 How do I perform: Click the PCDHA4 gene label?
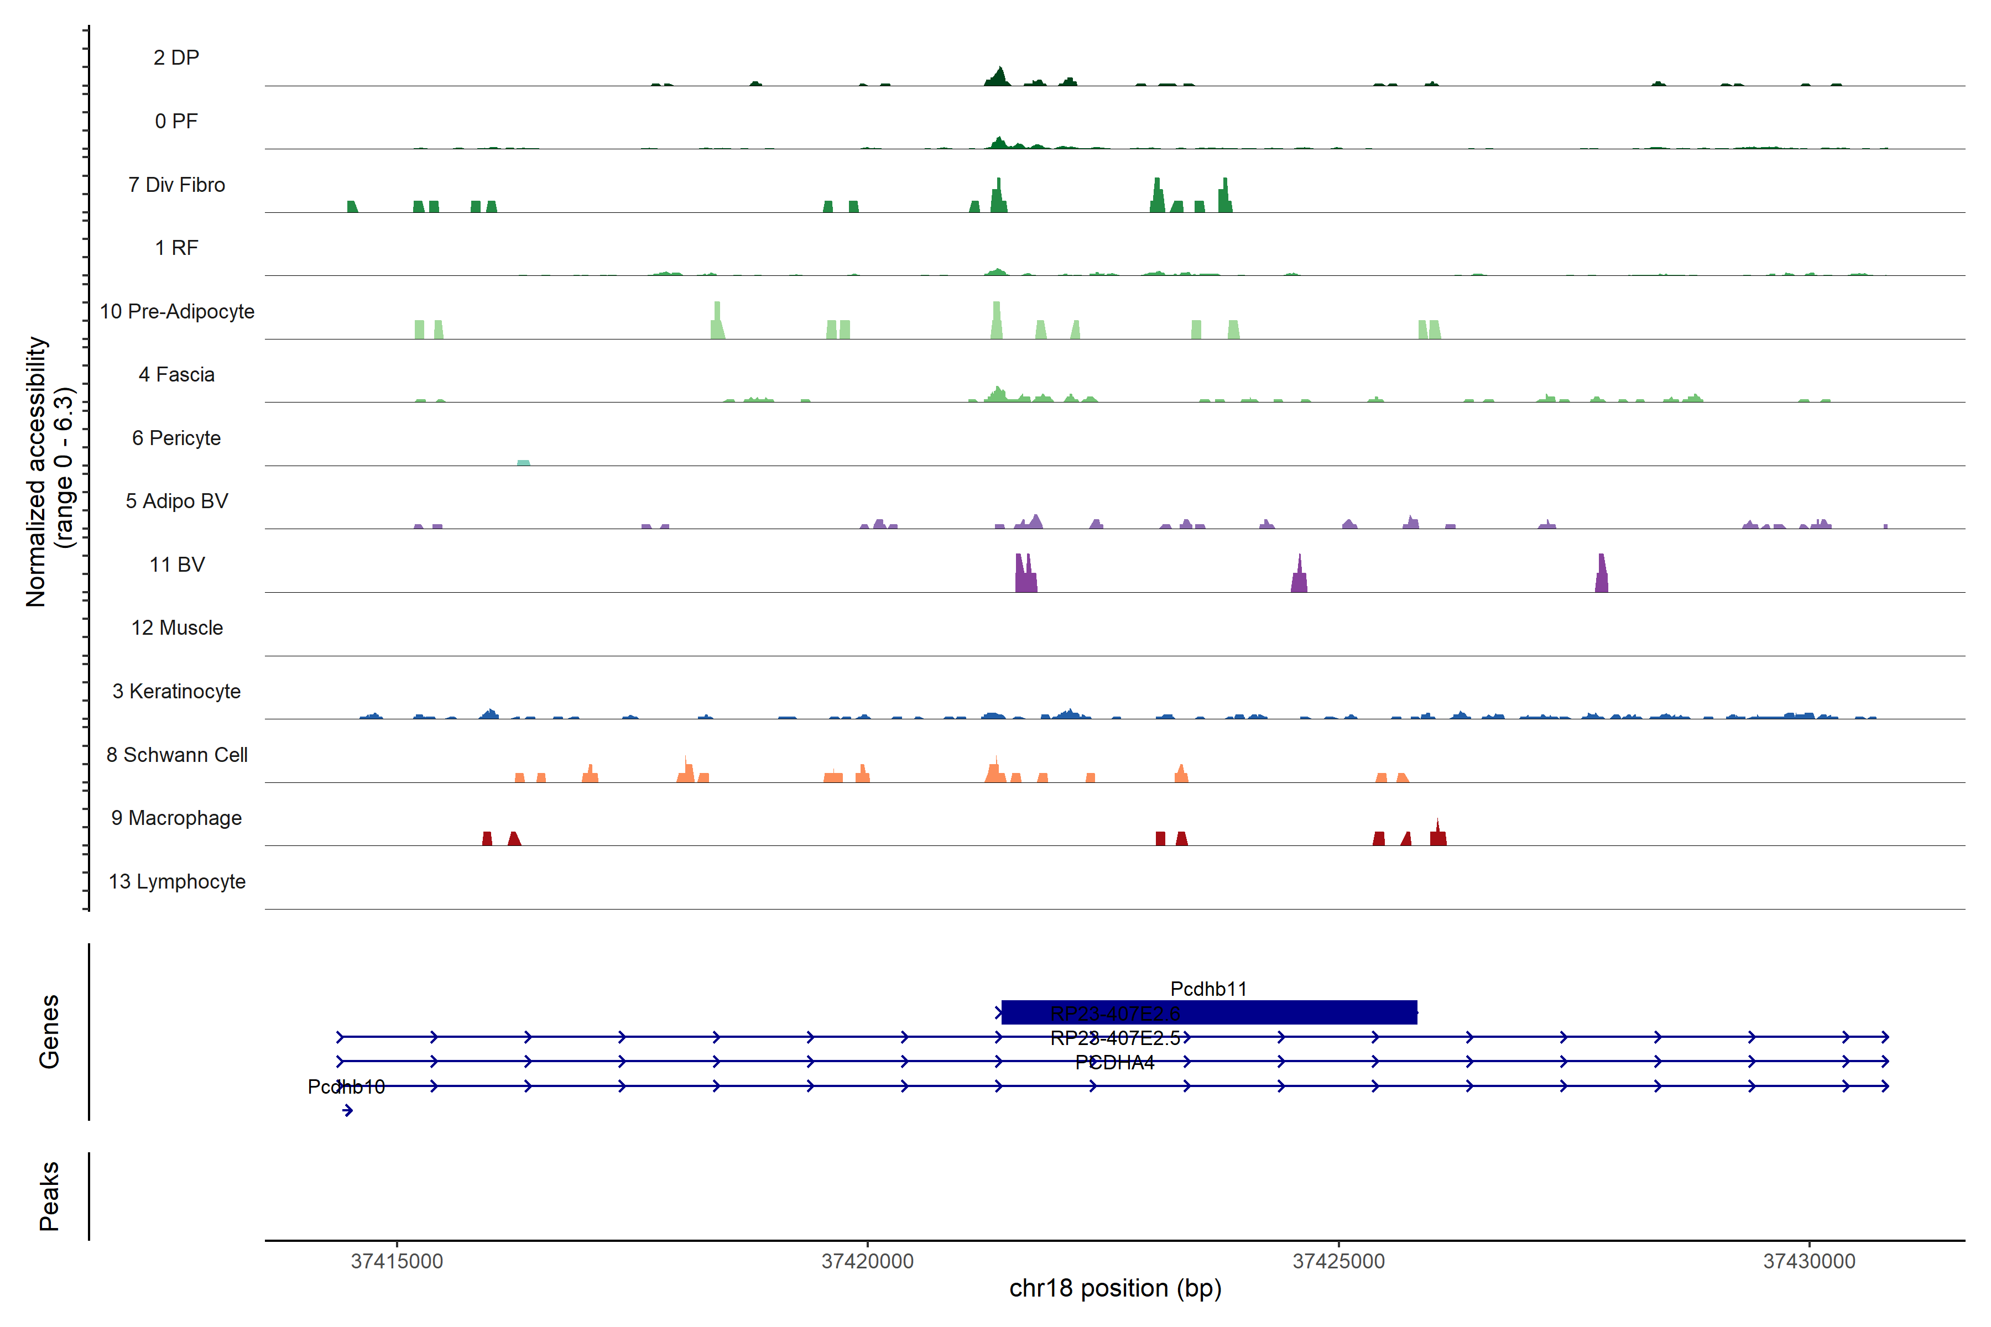[x=1114, y=1062]
